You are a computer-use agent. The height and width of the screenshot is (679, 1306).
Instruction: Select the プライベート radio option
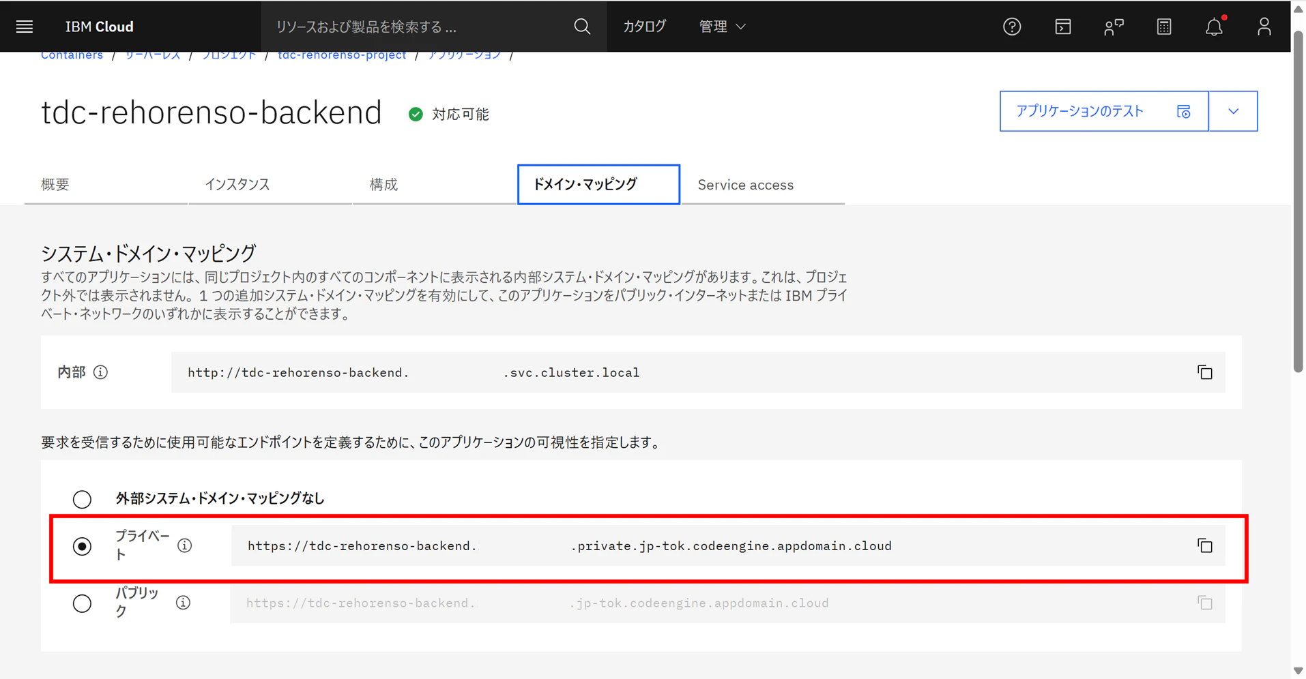pyautogui.click(x=82, y=546)
